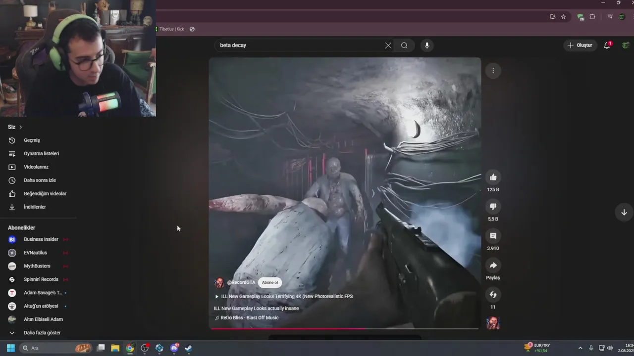Viewport: 634px width, 356px height.
Task: Click the Oluştur create button
Action: pos(580,45)
